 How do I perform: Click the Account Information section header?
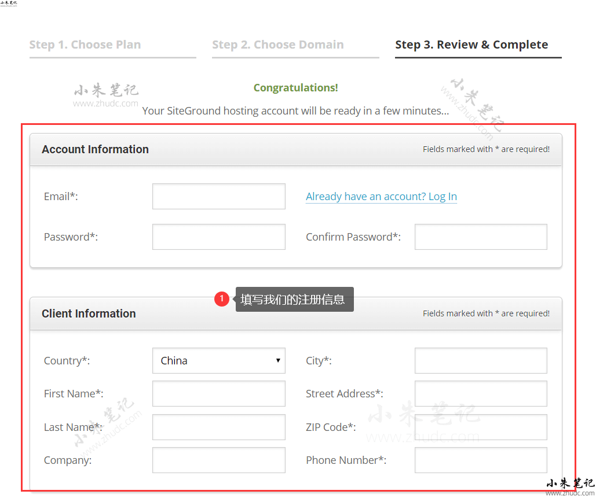[96, 149]
